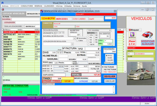Image resolution: width=157 pixels, height=106 pixels.
Task: Click the red car icon below Archivos menu
Action: pos(3,9)
